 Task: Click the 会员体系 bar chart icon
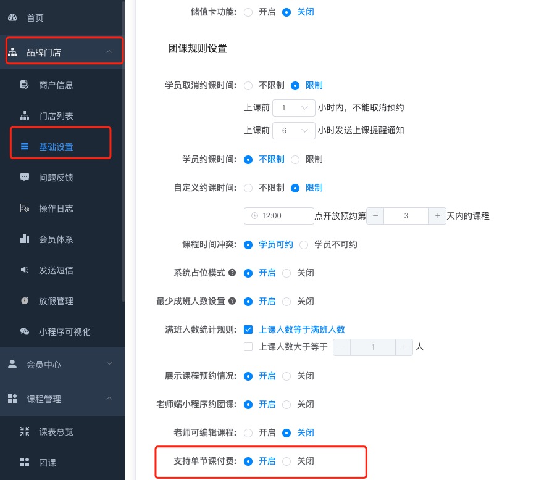click(x=25, y=239)
